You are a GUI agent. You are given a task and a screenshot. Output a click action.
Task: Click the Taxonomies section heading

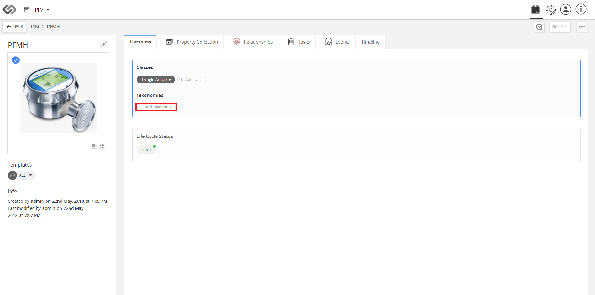pyautogui.click(x=150, y=95)
